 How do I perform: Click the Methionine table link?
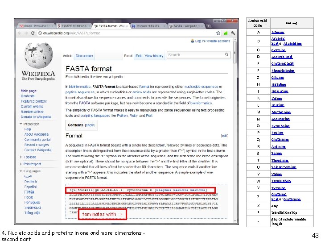(281, 112)
